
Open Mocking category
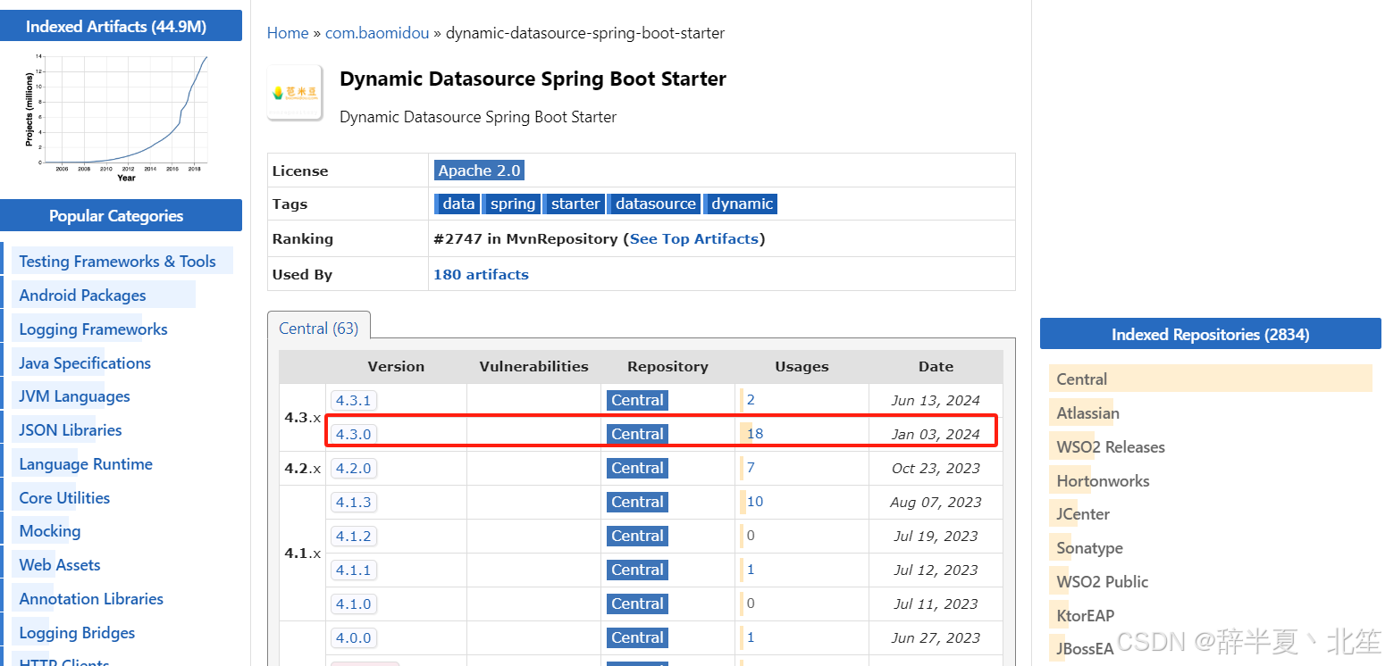click(x=50, y=531)
